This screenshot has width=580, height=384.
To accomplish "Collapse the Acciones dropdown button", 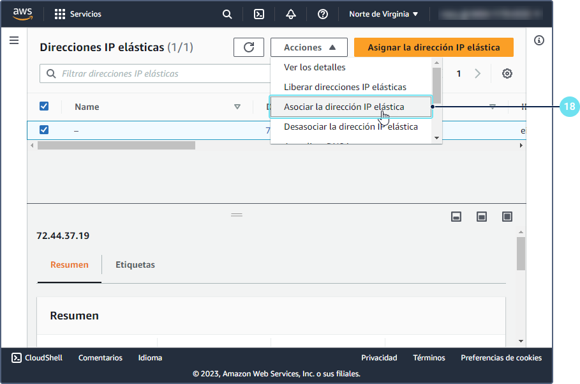I will coord(309,47).
